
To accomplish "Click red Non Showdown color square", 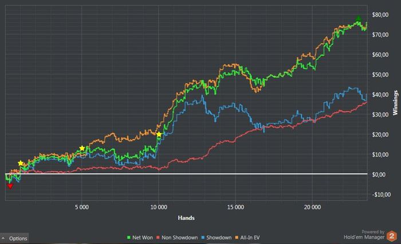I will pos(158,238).
